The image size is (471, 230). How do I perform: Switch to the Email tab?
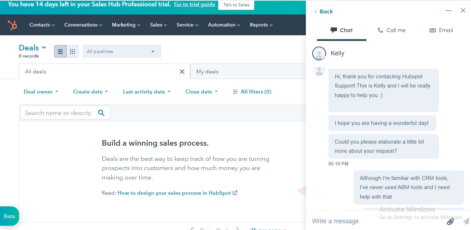pos(441,30)
